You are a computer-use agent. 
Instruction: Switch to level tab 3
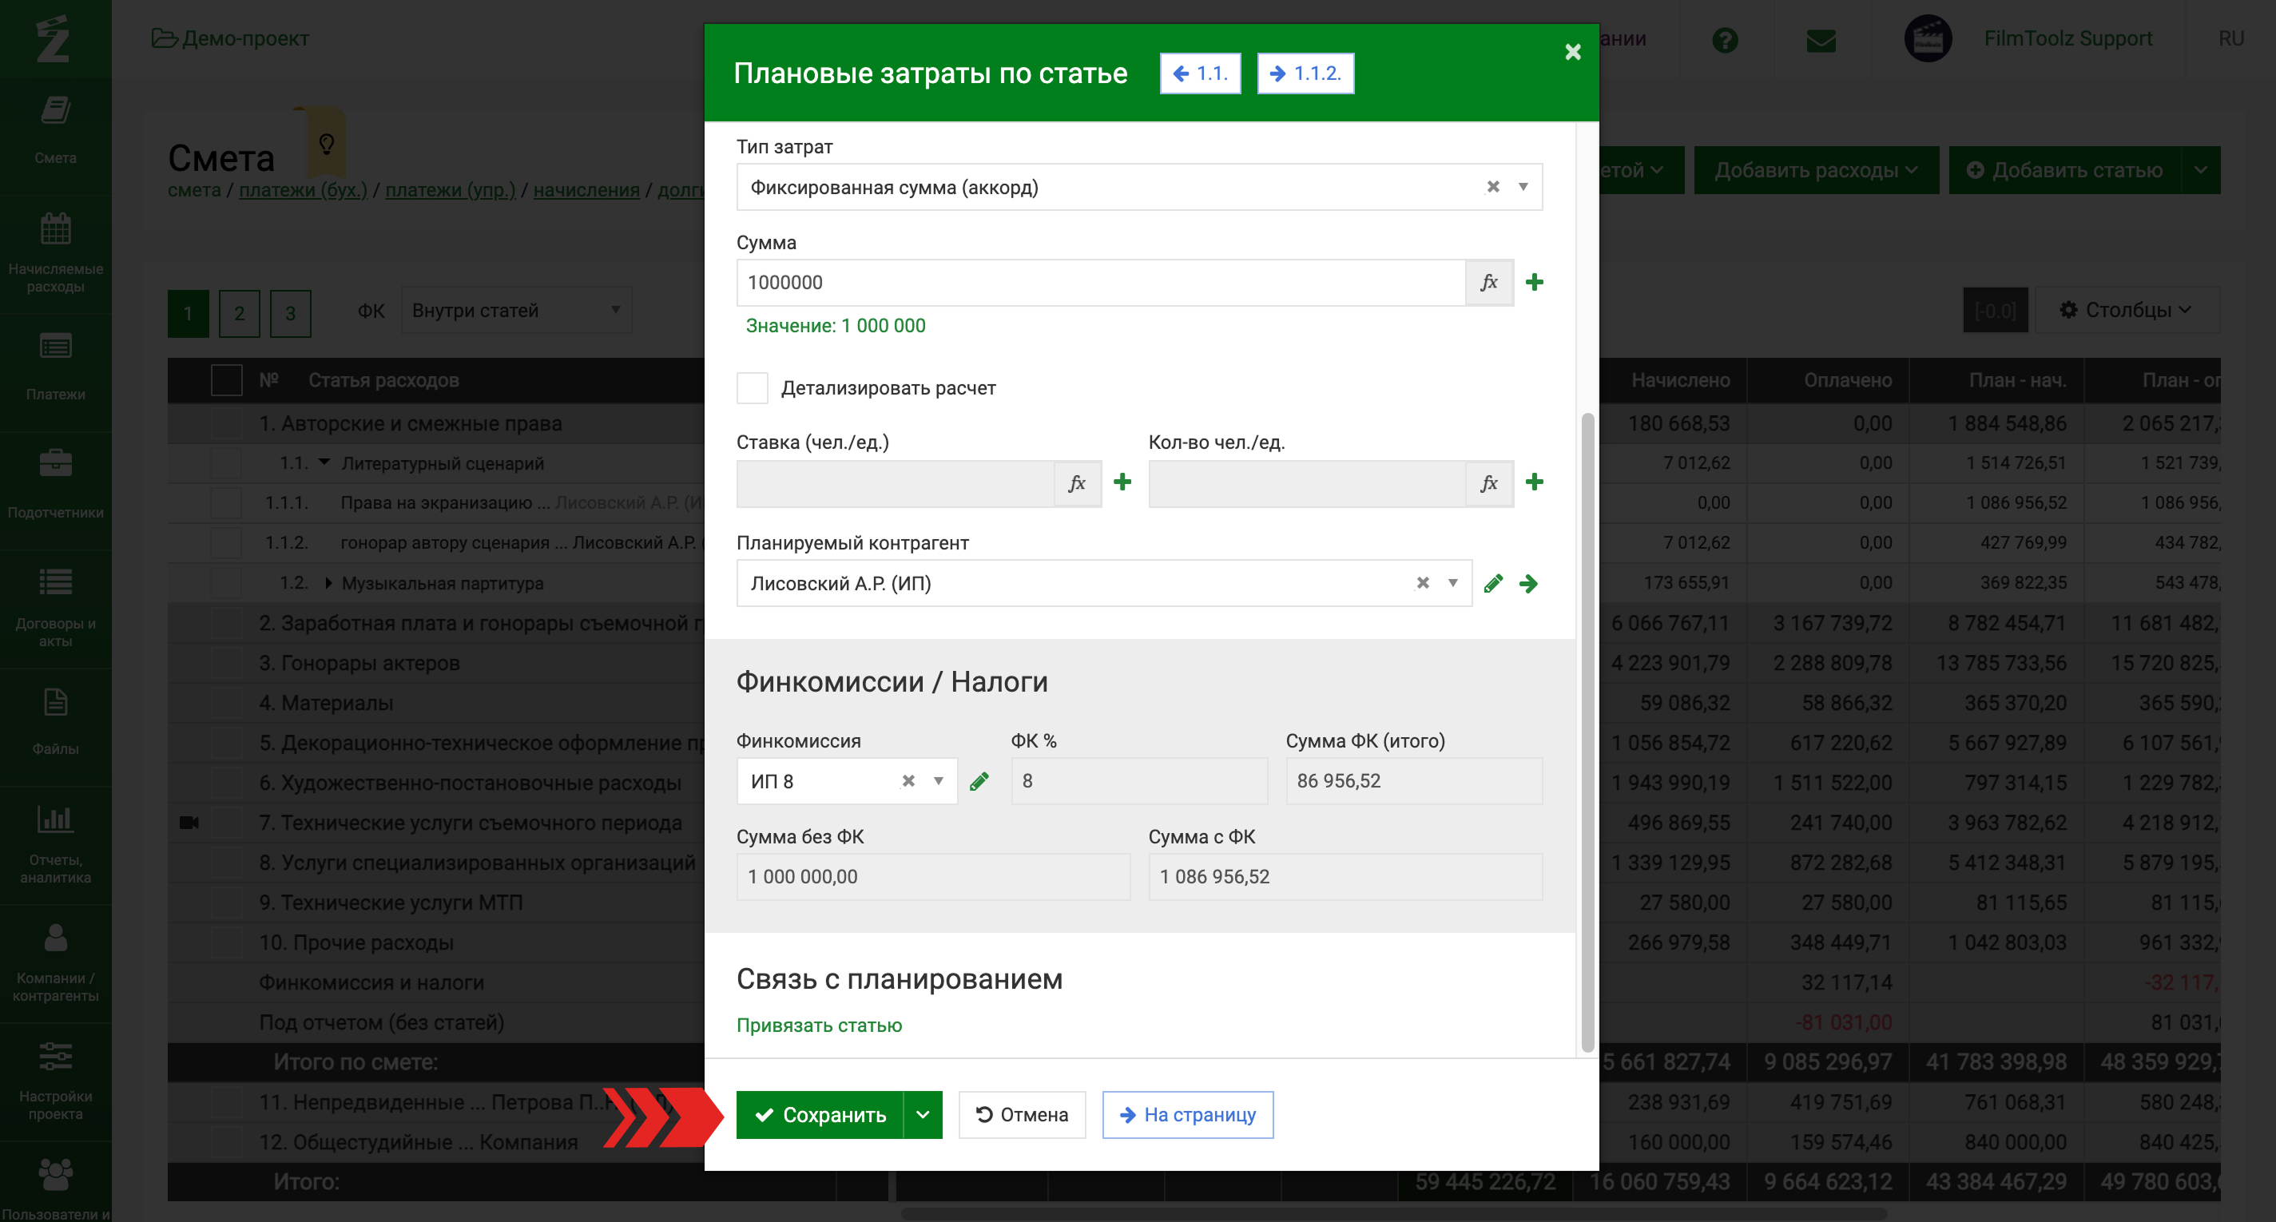click(291, 313)
